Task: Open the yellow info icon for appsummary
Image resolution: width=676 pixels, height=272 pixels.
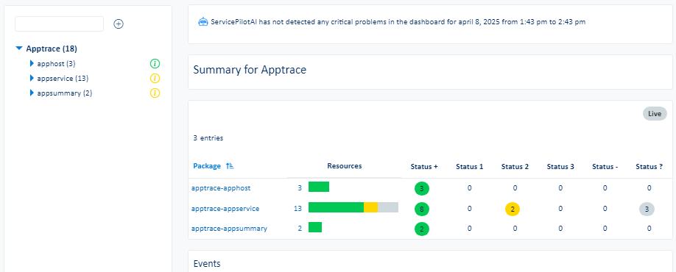Action: [155, 93]
